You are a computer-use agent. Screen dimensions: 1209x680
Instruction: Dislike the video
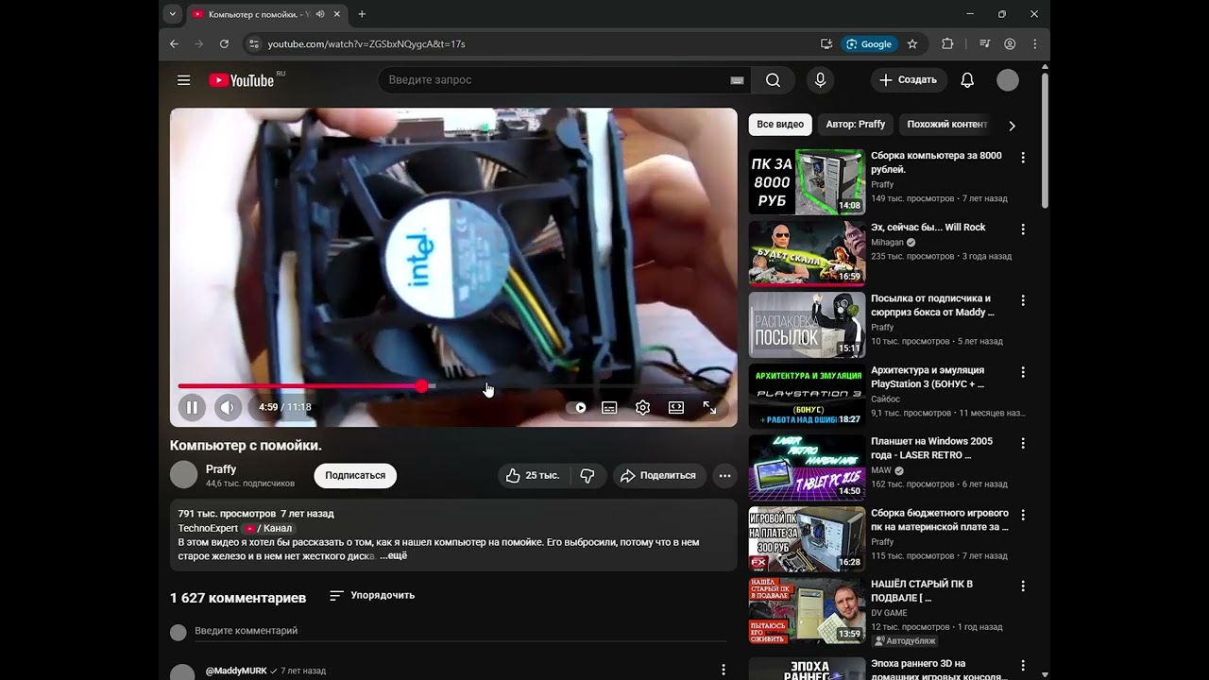587,475
